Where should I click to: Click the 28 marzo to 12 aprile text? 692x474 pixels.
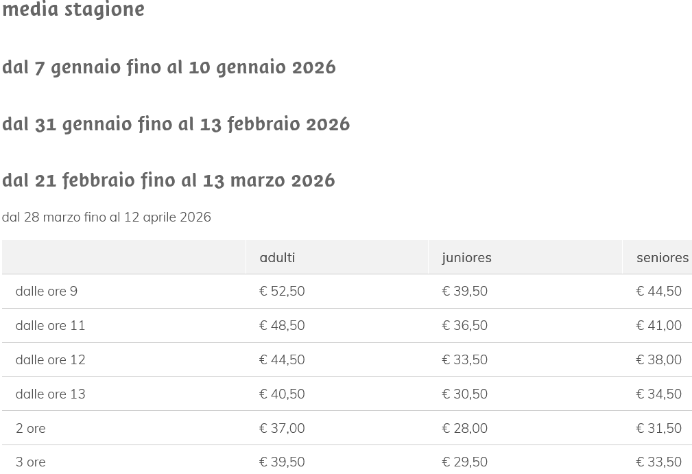coord(106,217)
